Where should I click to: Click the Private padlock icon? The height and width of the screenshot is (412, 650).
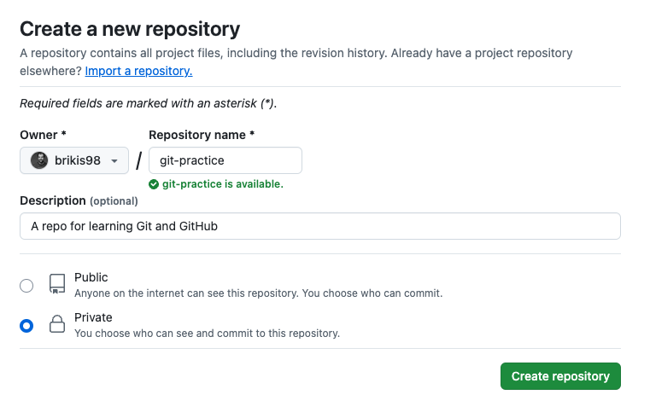tap(57, 324)
